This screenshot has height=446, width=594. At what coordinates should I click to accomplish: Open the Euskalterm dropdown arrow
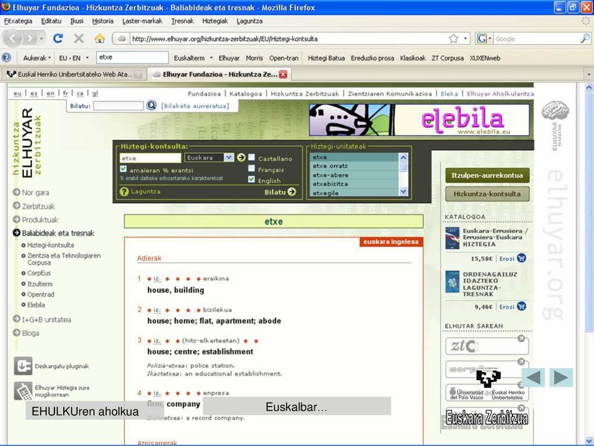point(211,58)
